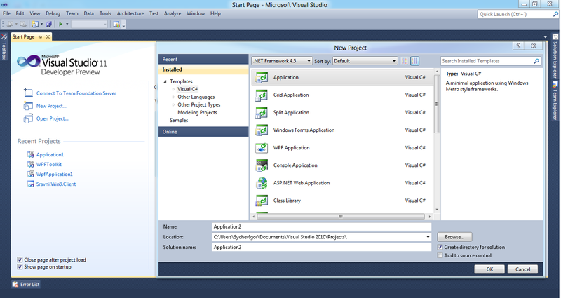
Task: Click the Open Project... link
Action: pyautogui.click(x=52, y=118)
